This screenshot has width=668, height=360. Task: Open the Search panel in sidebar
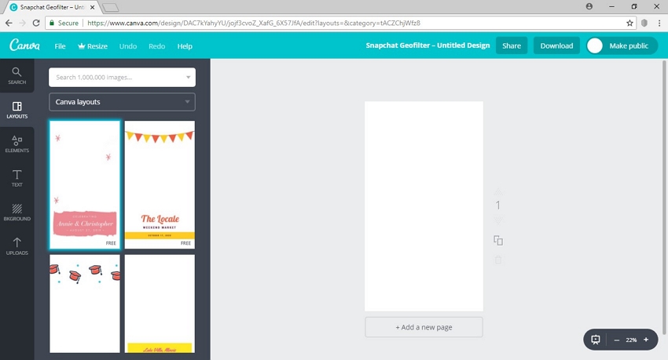pos(17,75)
